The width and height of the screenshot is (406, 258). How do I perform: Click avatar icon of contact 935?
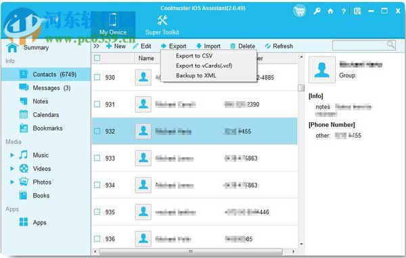point(143,211)
